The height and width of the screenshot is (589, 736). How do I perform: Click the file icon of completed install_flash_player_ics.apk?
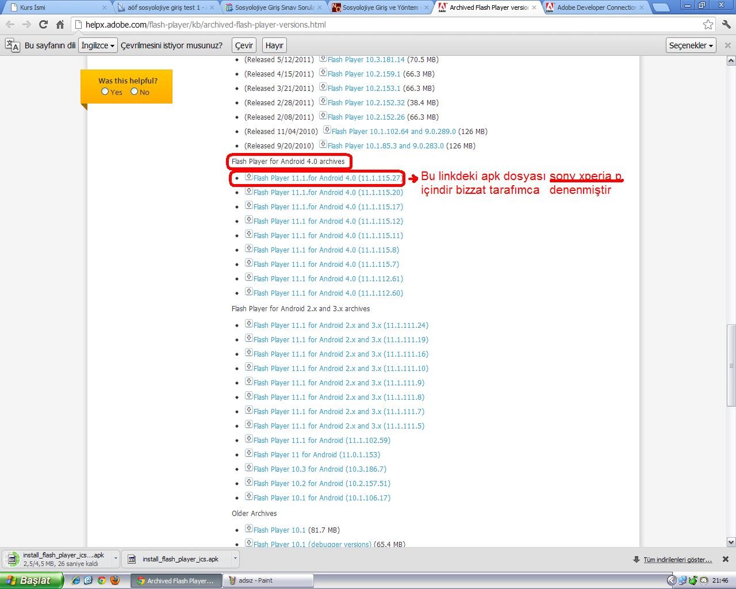(132, 559)
